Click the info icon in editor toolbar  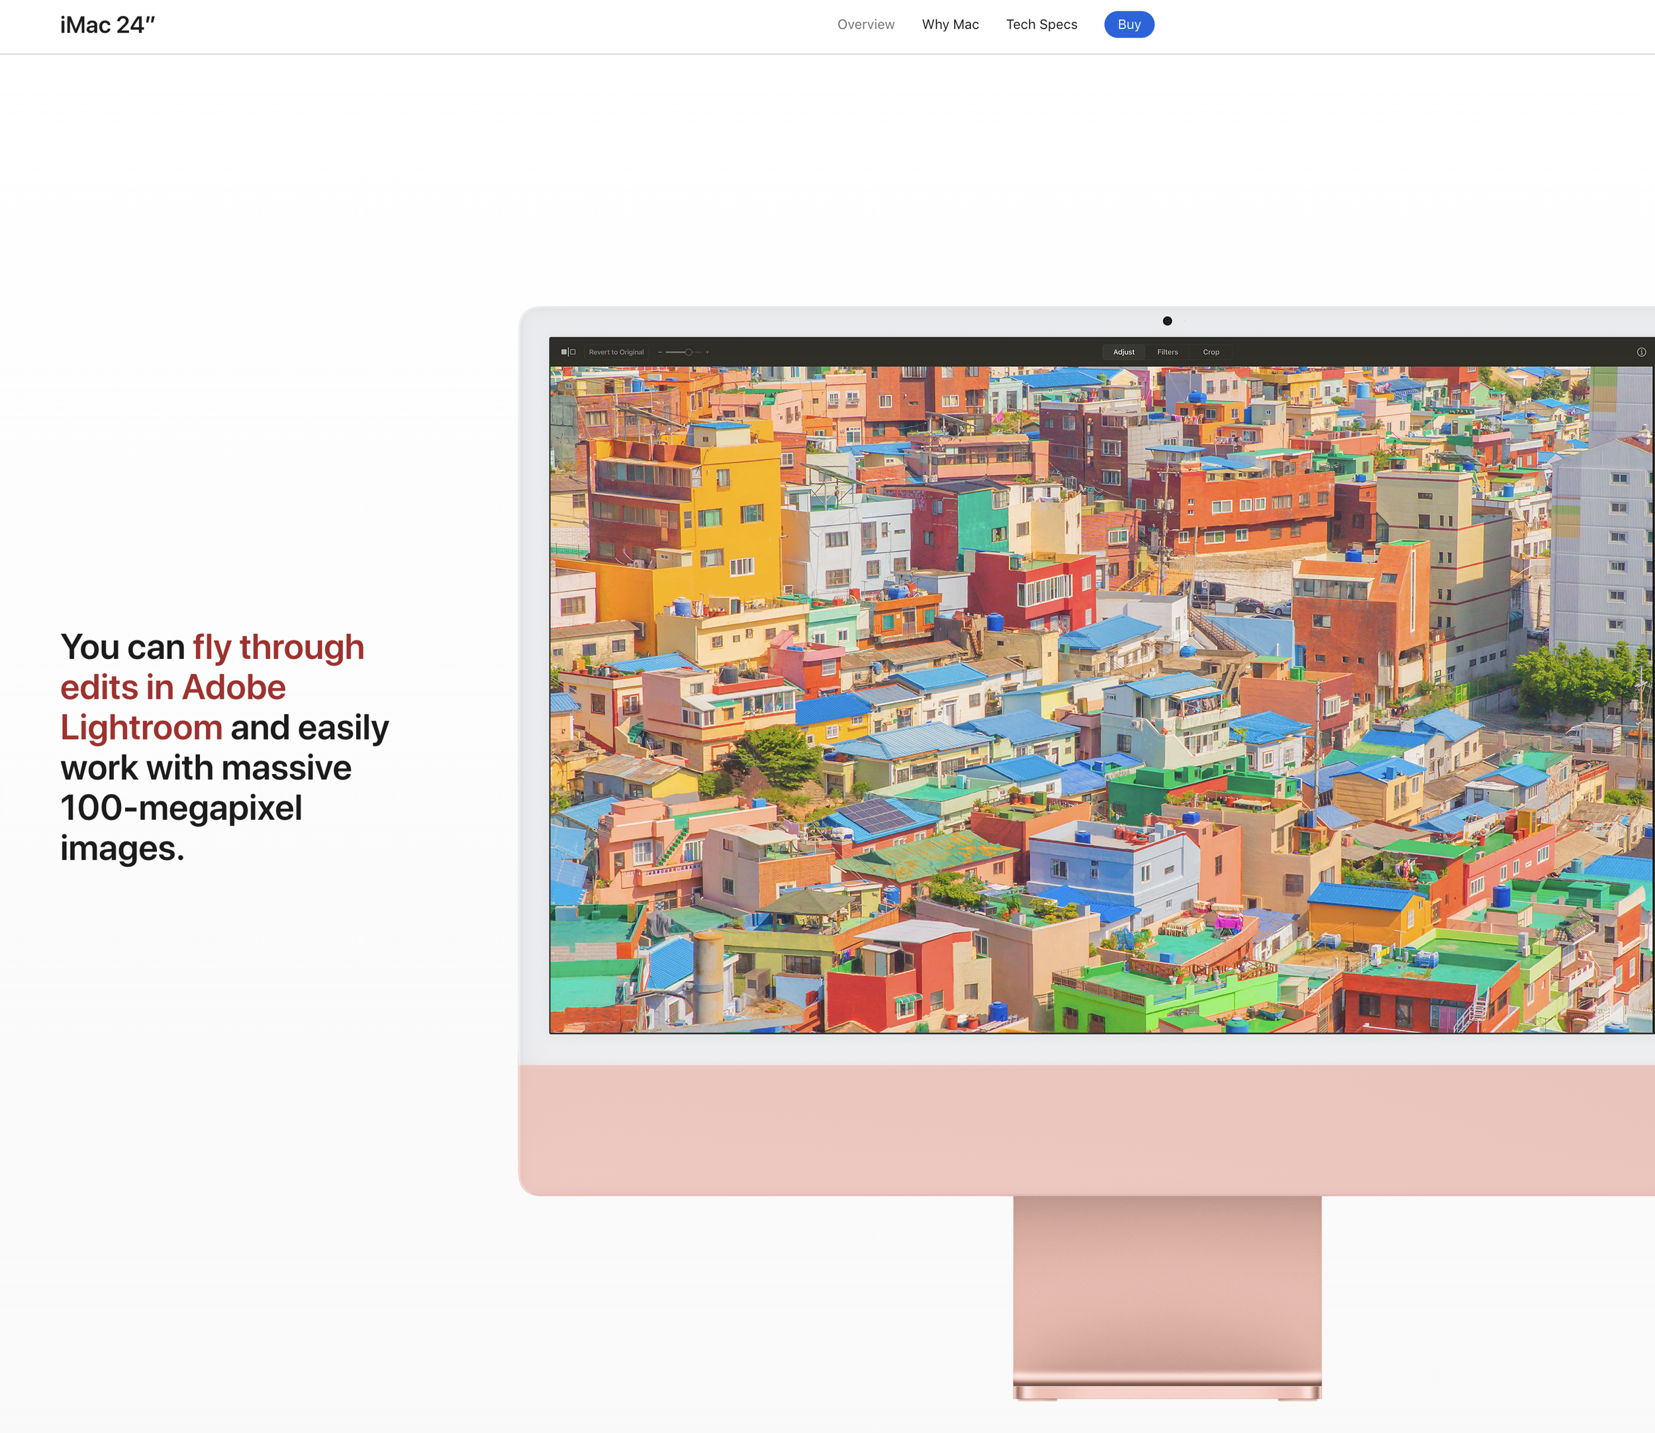pyautogui.click(x=1640, y=352)
